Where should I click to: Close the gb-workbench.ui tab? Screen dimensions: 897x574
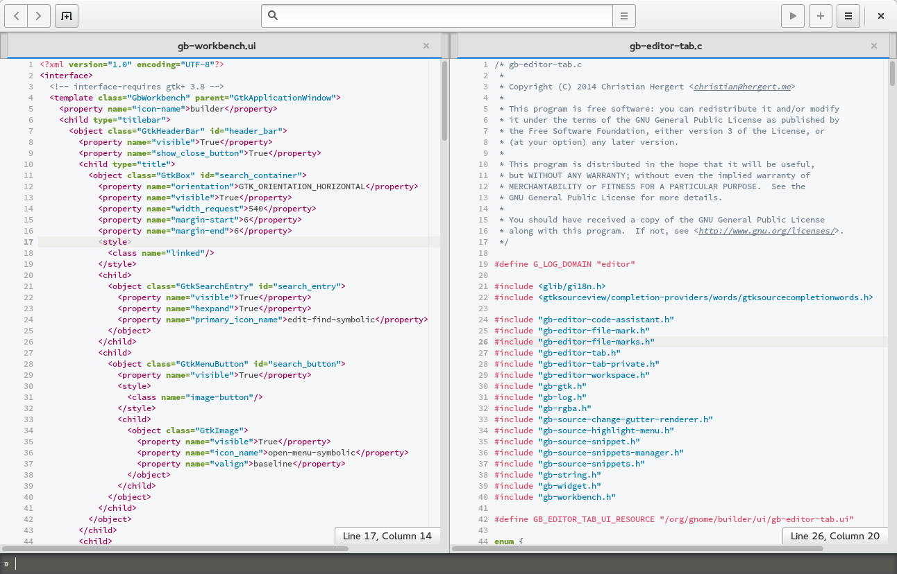426,46
